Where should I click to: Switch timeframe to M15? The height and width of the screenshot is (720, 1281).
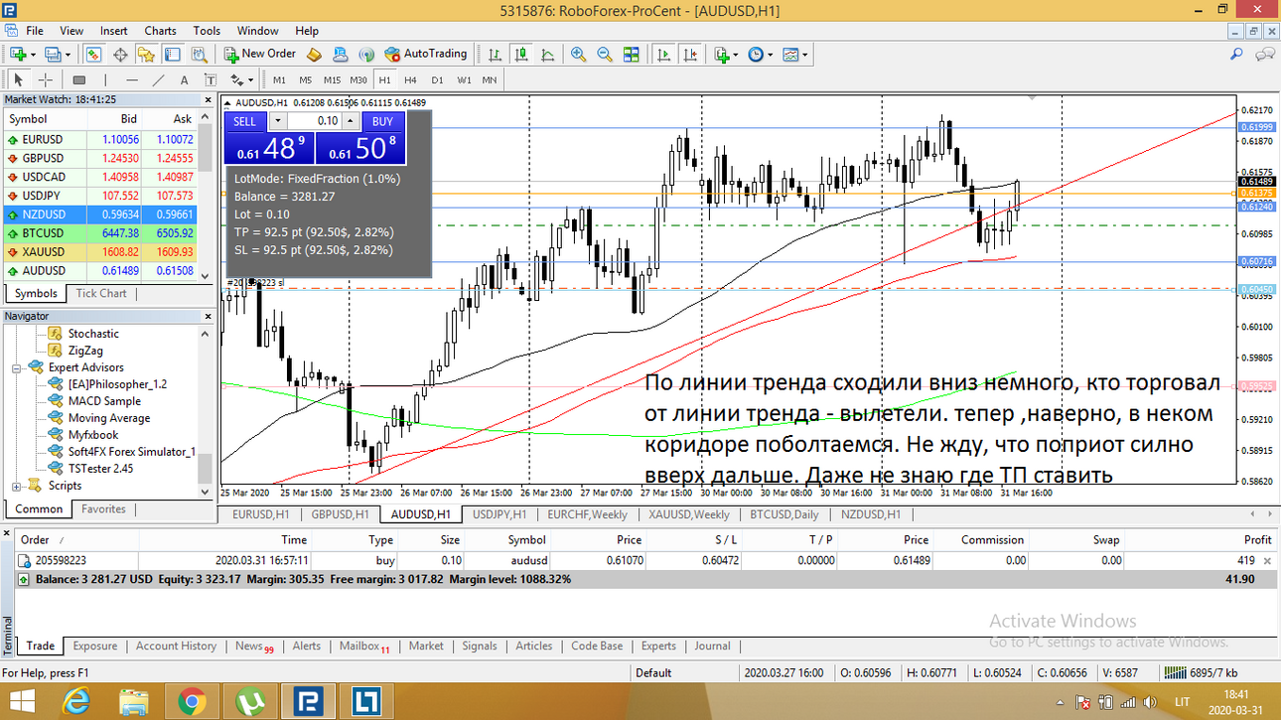(x=332, y=79)
